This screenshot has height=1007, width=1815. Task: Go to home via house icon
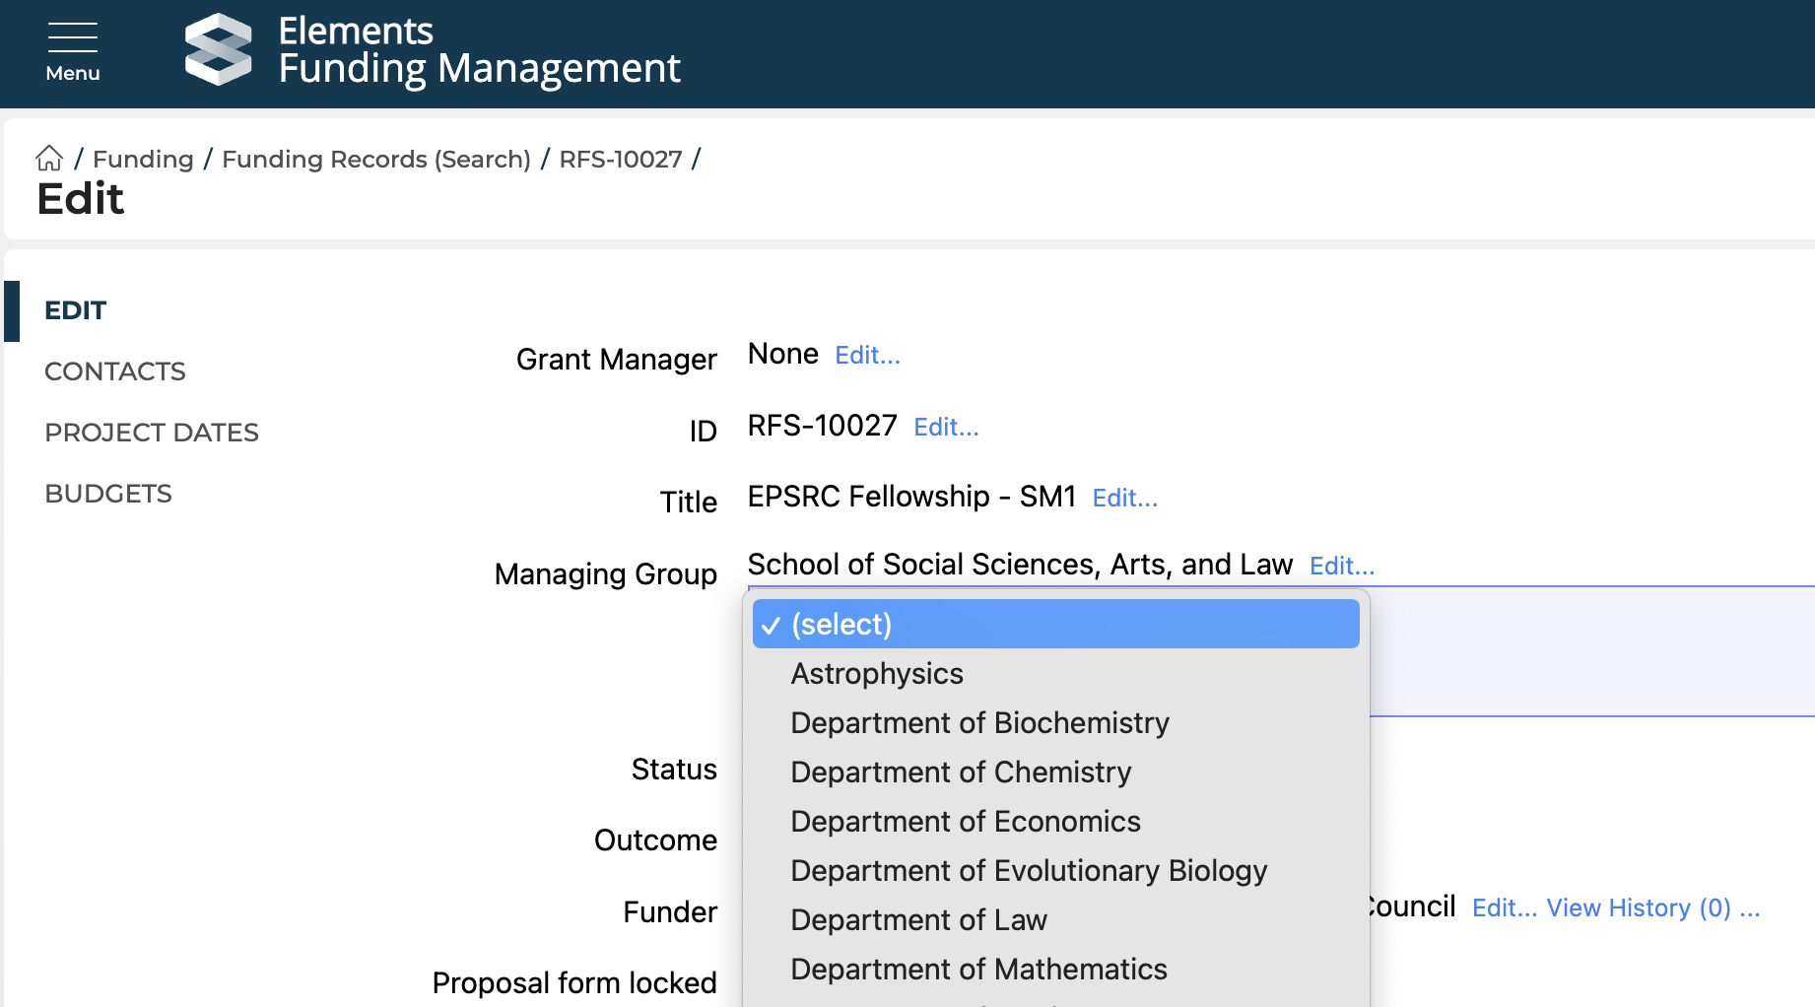click(x=49, y=159)
